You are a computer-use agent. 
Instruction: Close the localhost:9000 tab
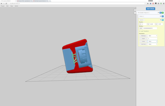[15, 1]
